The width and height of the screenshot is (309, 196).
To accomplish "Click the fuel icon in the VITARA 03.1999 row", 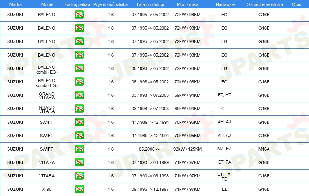I will tap(79, 162).
